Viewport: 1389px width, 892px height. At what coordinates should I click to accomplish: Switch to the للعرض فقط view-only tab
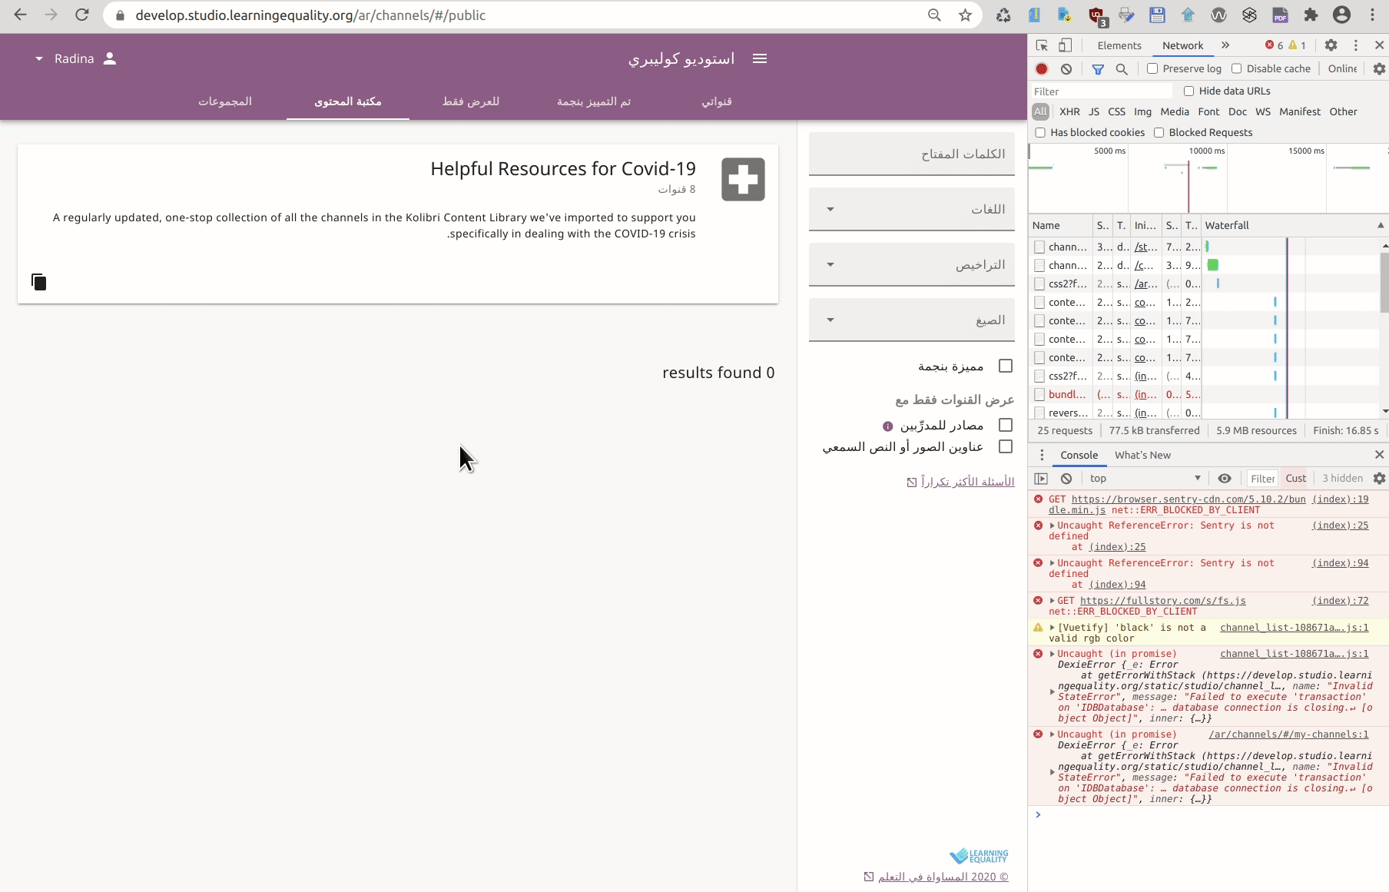(x=471, y=101)
